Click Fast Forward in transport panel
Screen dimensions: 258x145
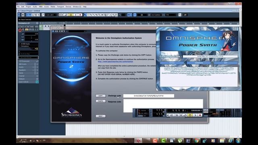(177, 115)
